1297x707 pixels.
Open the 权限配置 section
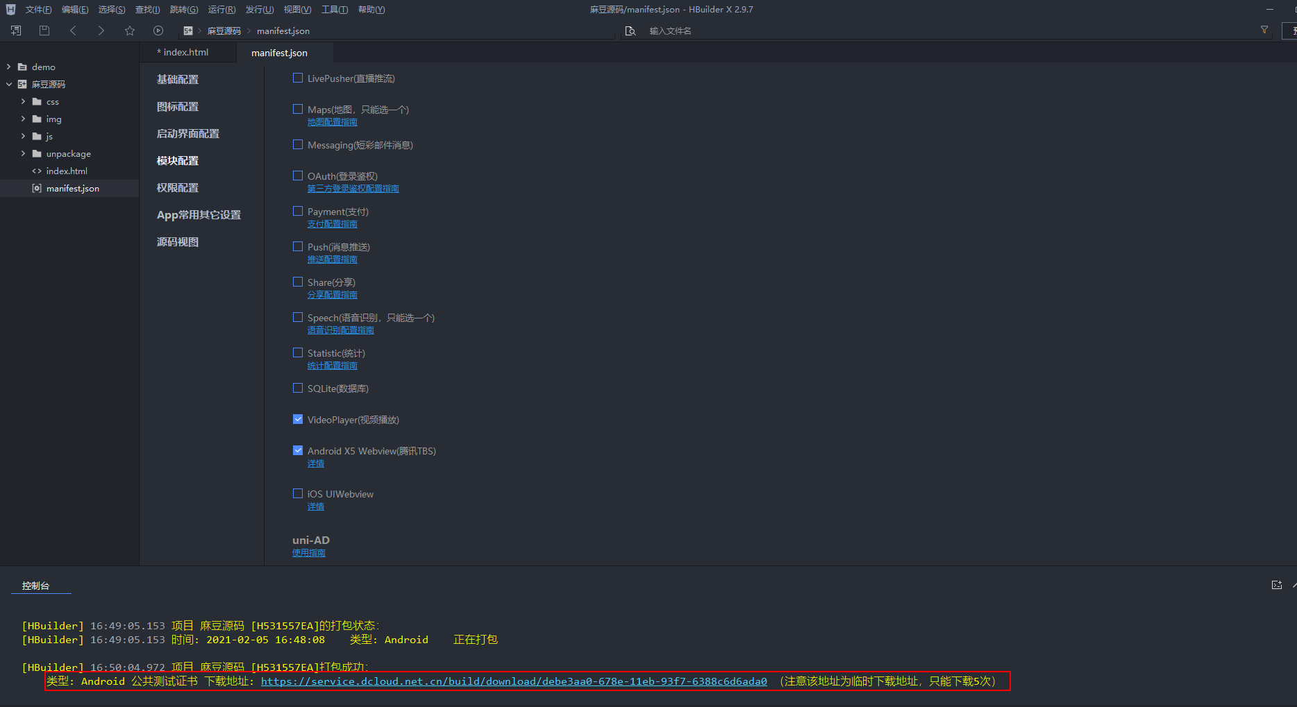[x=178, y=187]
